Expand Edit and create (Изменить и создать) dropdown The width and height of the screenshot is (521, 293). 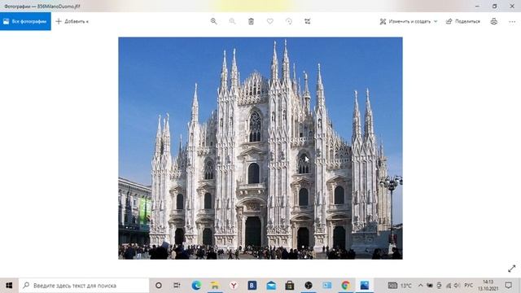click(x=409, y=21)
